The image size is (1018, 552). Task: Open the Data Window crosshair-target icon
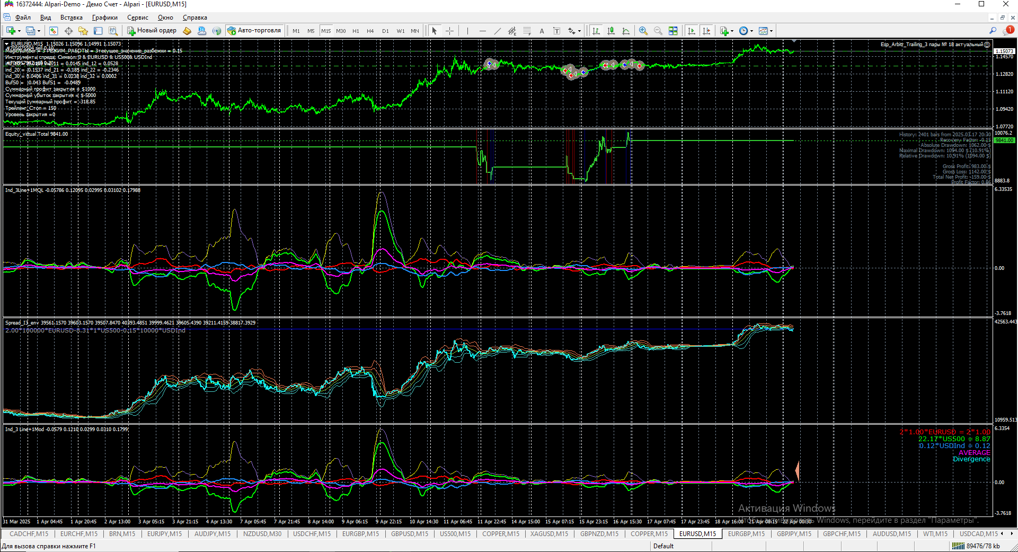68,31
